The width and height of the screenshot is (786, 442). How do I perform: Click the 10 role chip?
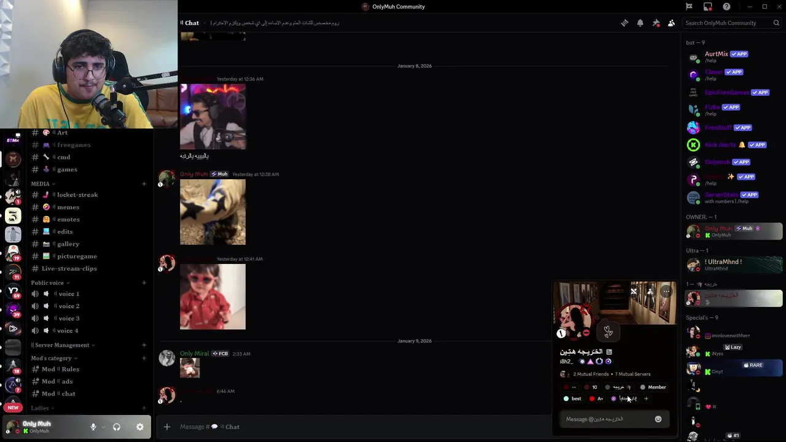pyautogui.click(x=591, y=387)
